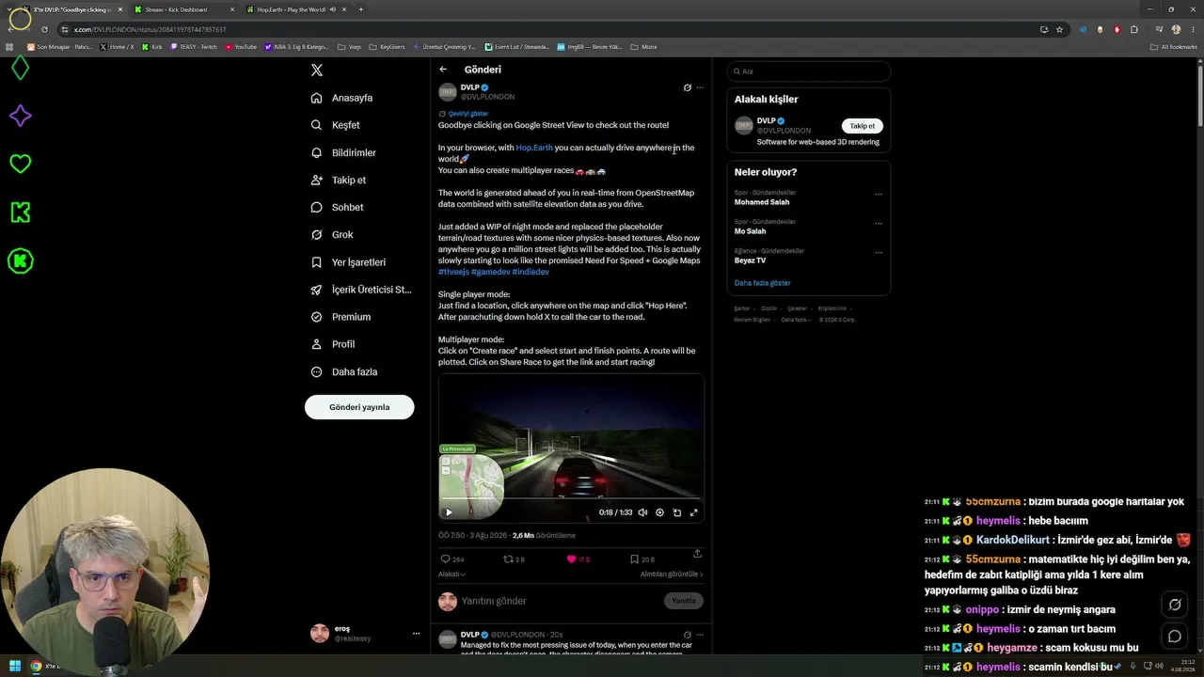Open TEASY - Twitch bookmark
The height and width of the screenshot is (677, 1204).
click(x=194, y=46)
